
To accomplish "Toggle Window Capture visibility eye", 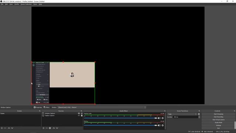I will [79, 113].
